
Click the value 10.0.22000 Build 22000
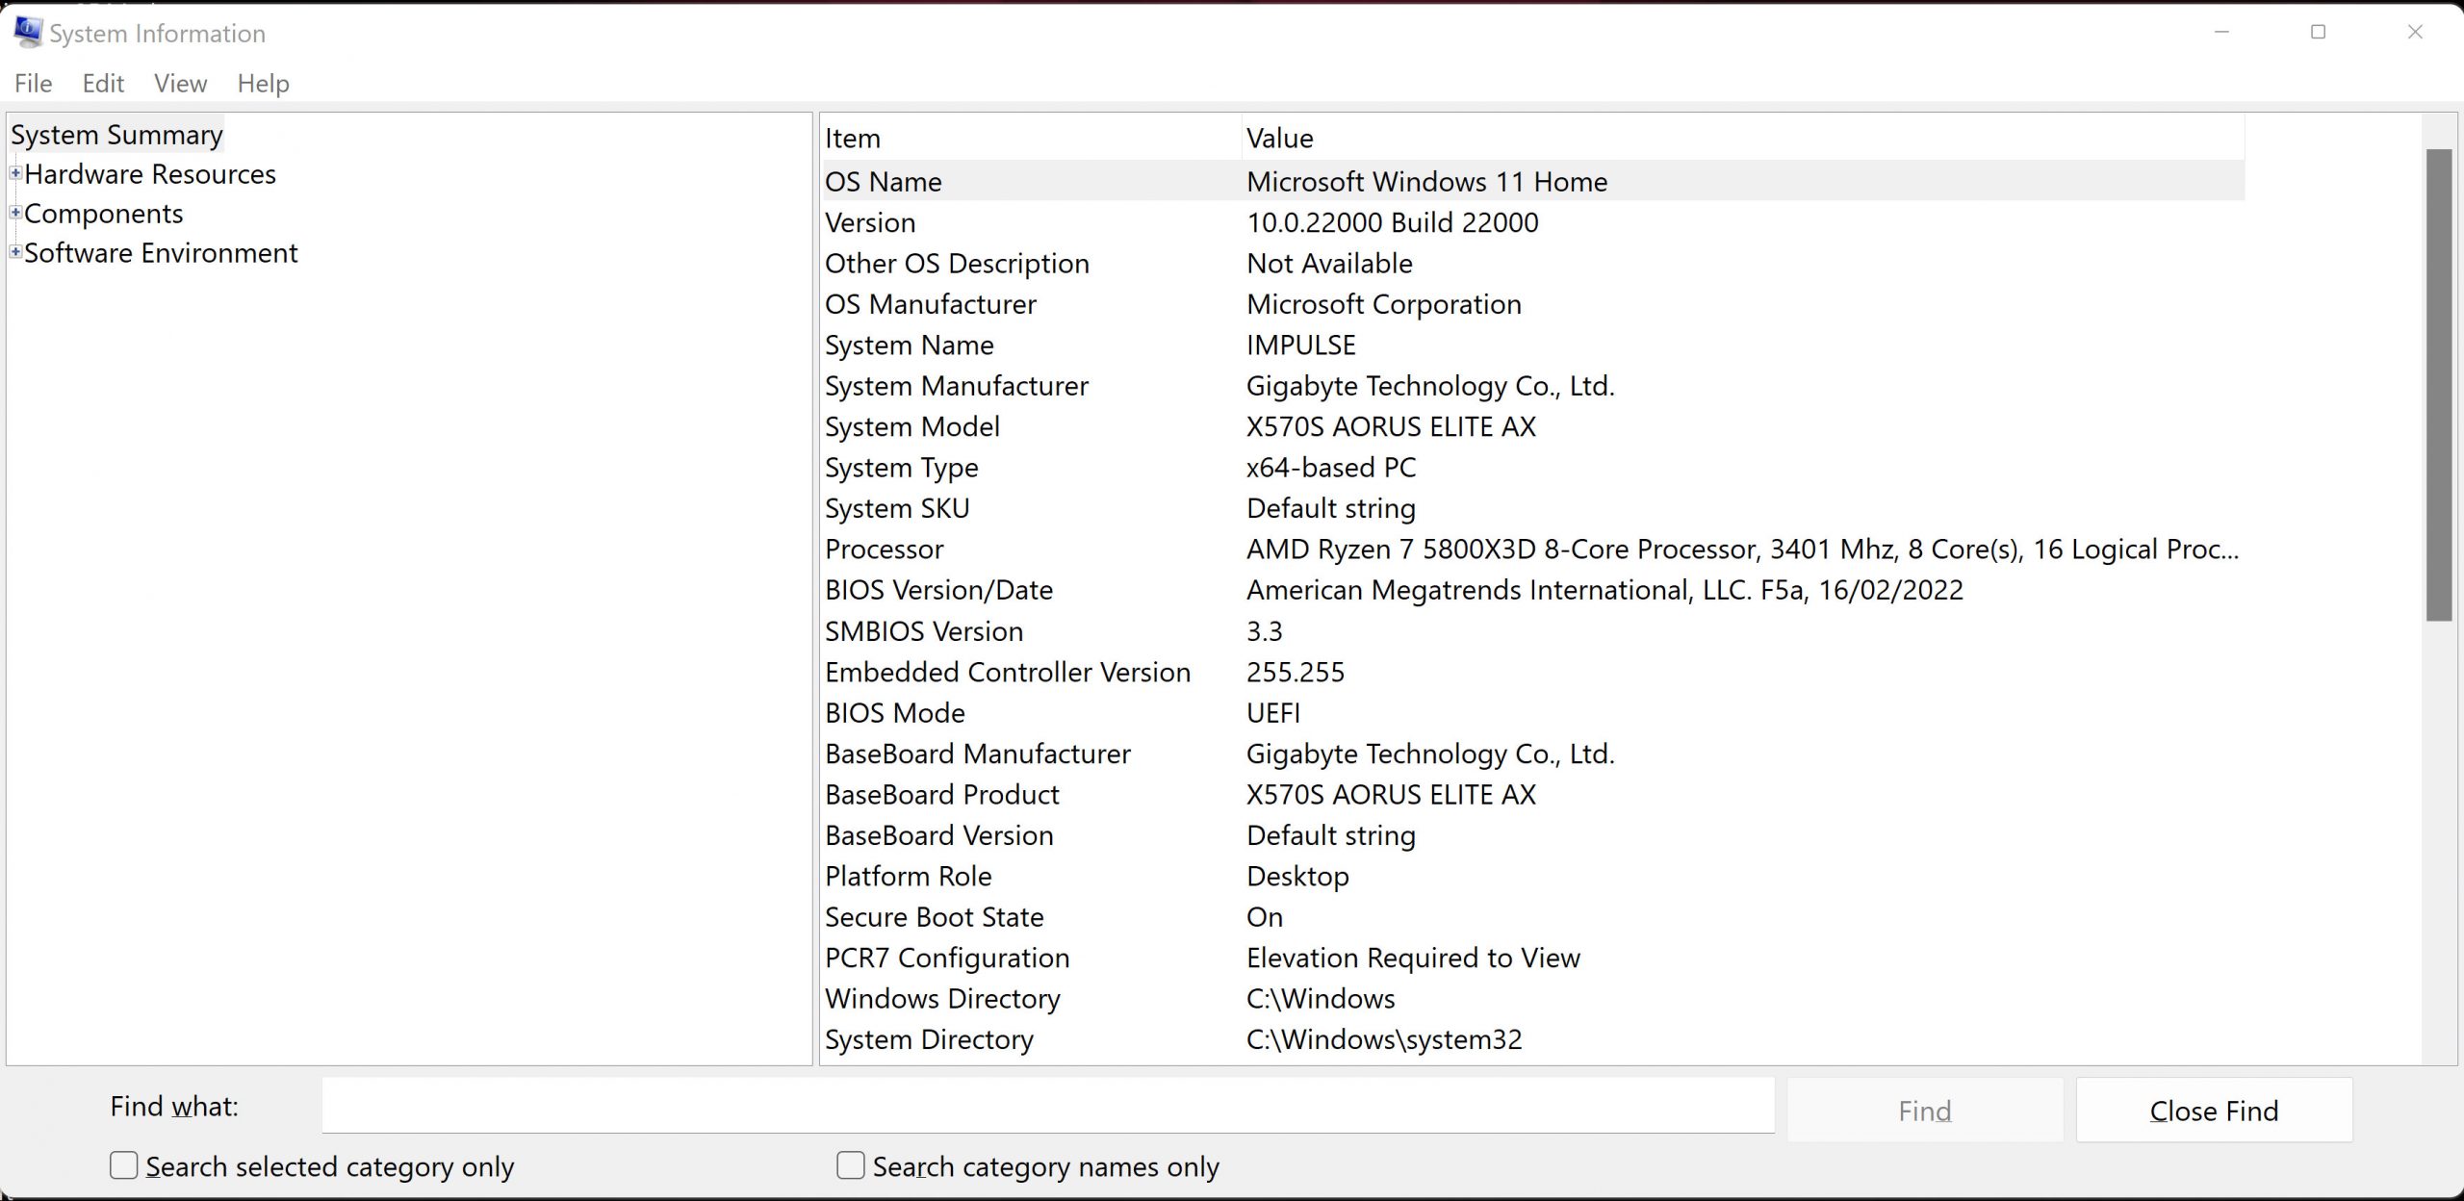pos(1392,222)
